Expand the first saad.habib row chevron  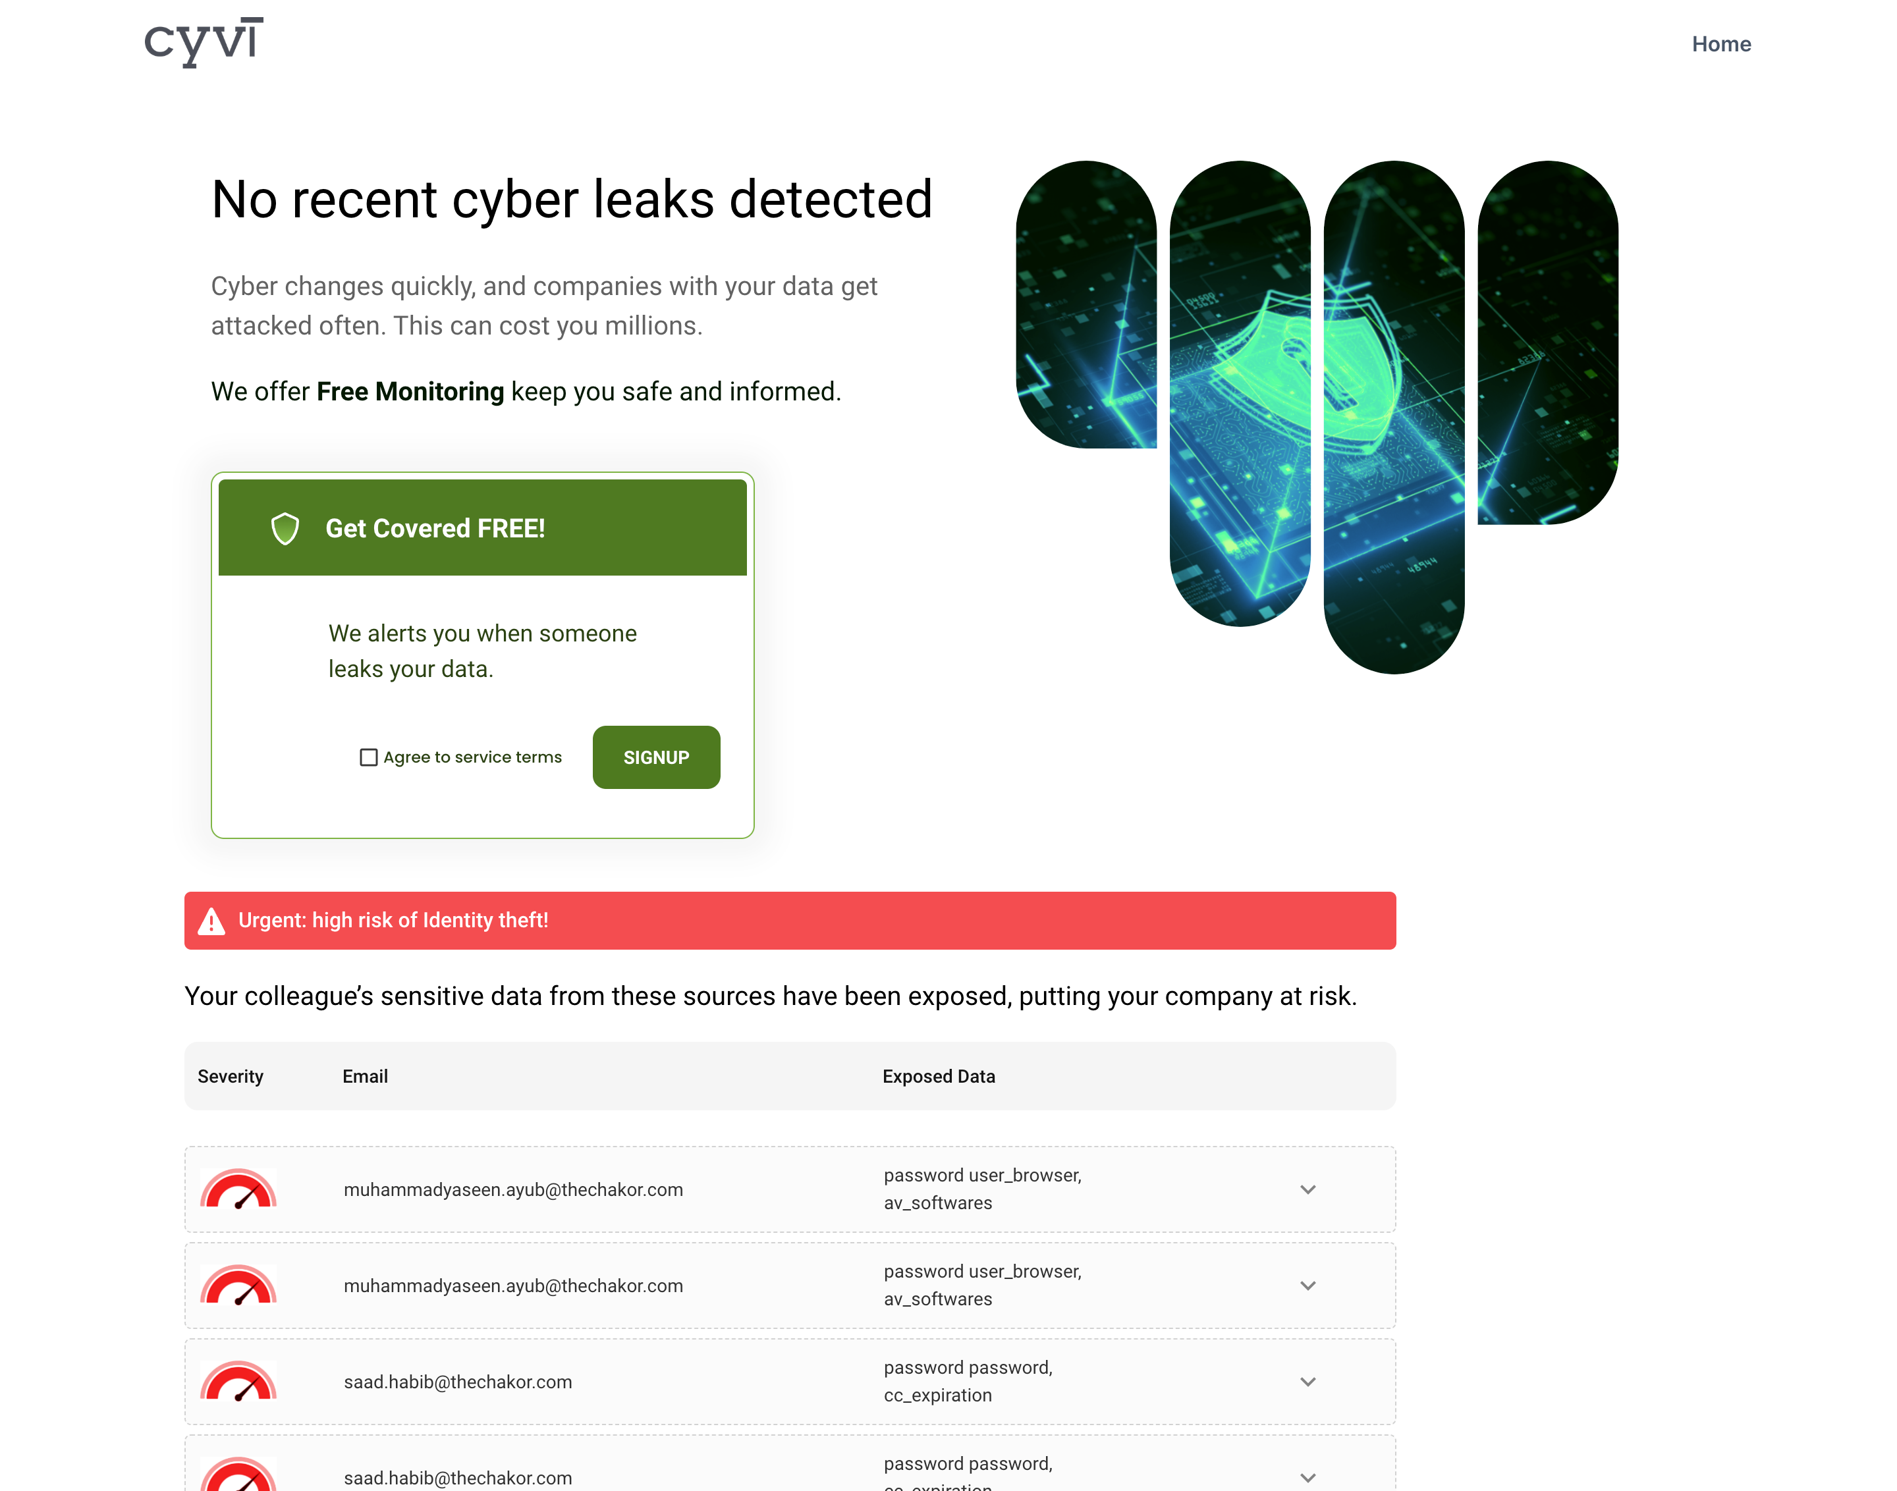[1307, 1381]
